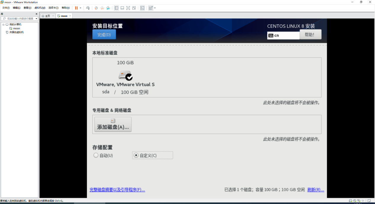
Task: Close the library (库) panel
Action: click(x=37, y=14)
